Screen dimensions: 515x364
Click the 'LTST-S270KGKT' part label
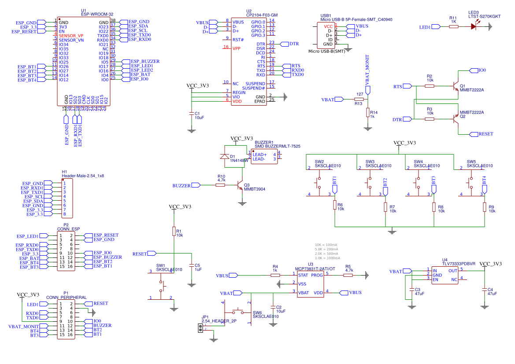click(485, 16)
